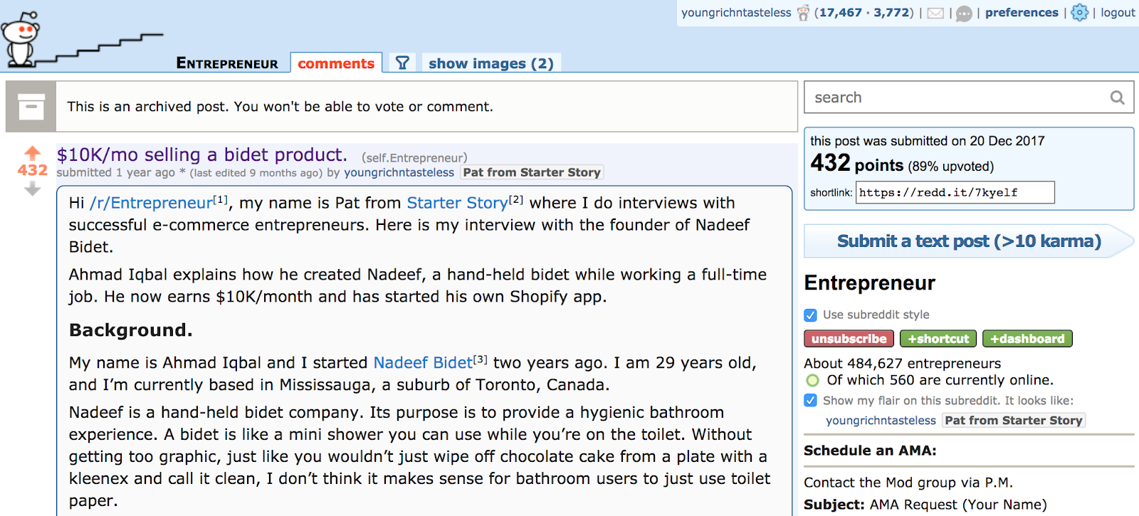Open preferences in the top bar
Viewport: 1139px width, 516px height.
[1021, 13]
